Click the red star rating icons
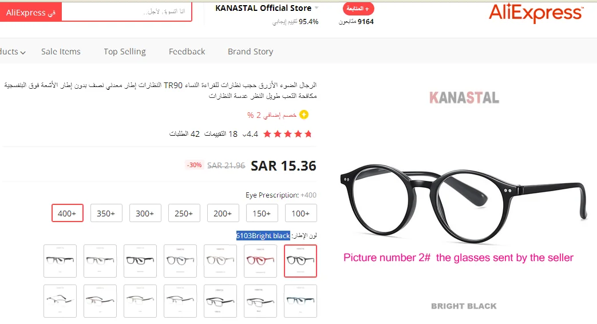Viewport: 597px width, 324px height. click(287, 134)
